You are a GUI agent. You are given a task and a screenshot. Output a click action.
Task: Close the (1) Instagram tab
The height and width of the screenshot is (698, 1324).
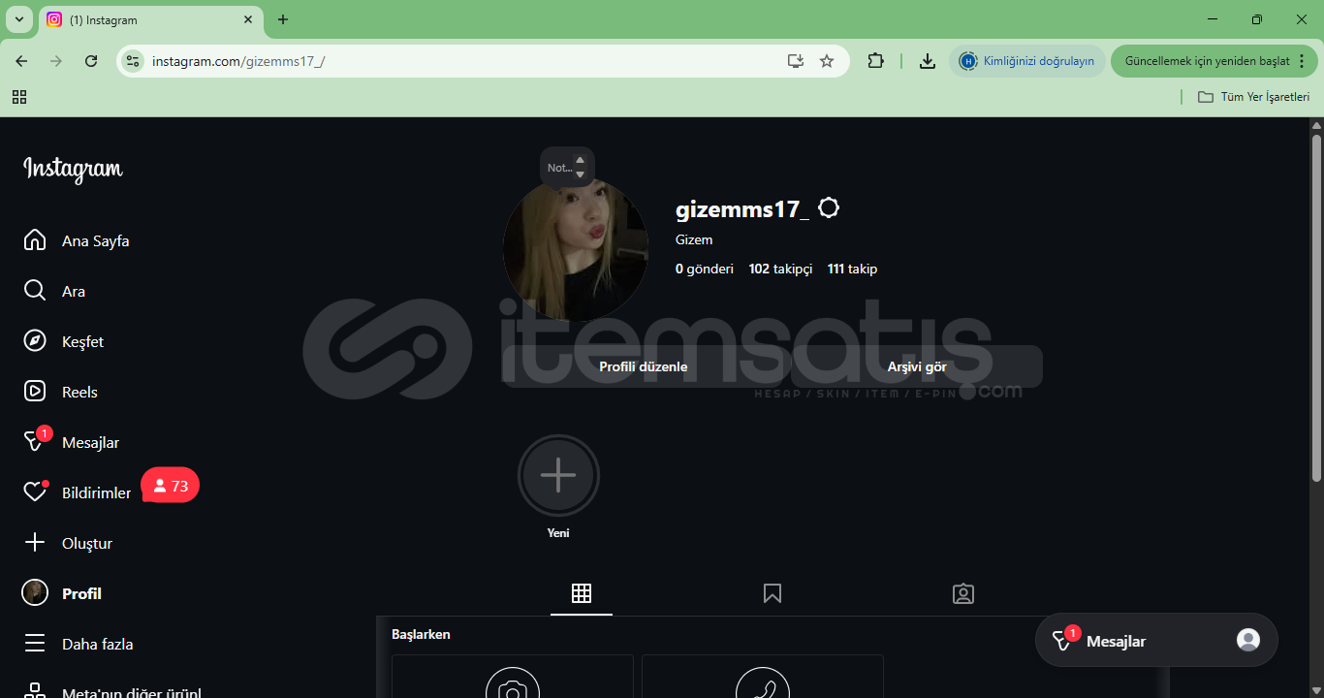pyautogui.click(x=248, y=19)
